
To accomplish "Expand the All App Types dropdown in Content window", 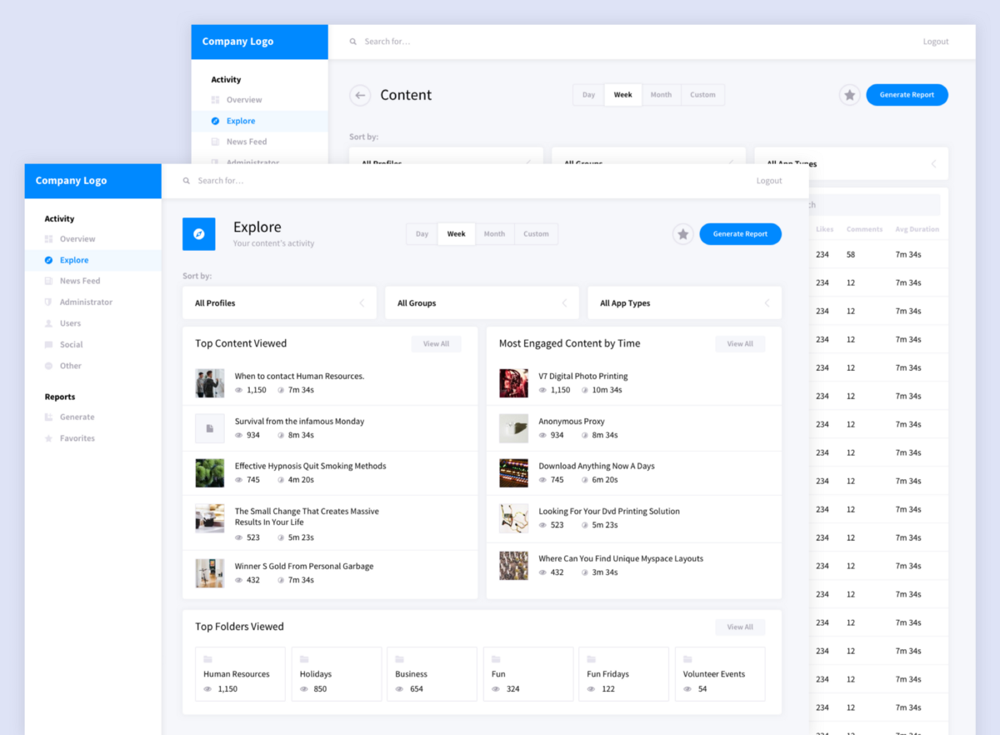I will click(x=852, y=163).
